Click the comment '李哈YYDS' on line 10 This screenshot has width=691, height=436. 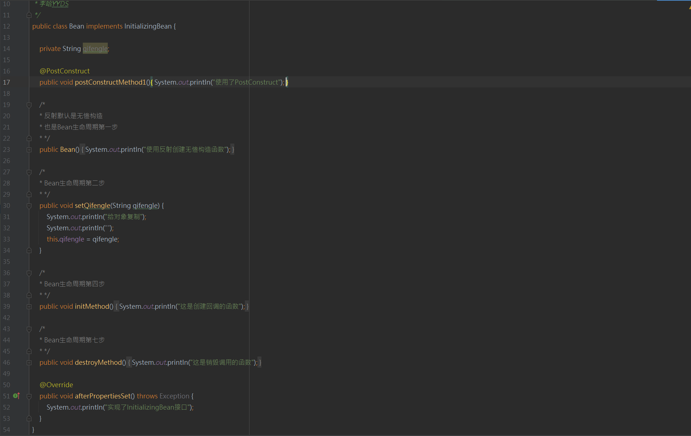pos(54,4)
